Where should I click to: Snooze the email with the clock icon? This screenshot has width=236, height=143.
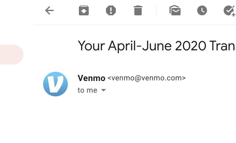[202, 10]
